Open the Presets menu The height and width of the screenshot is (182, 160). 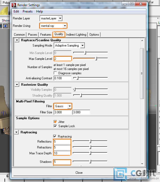coord(27,11)
